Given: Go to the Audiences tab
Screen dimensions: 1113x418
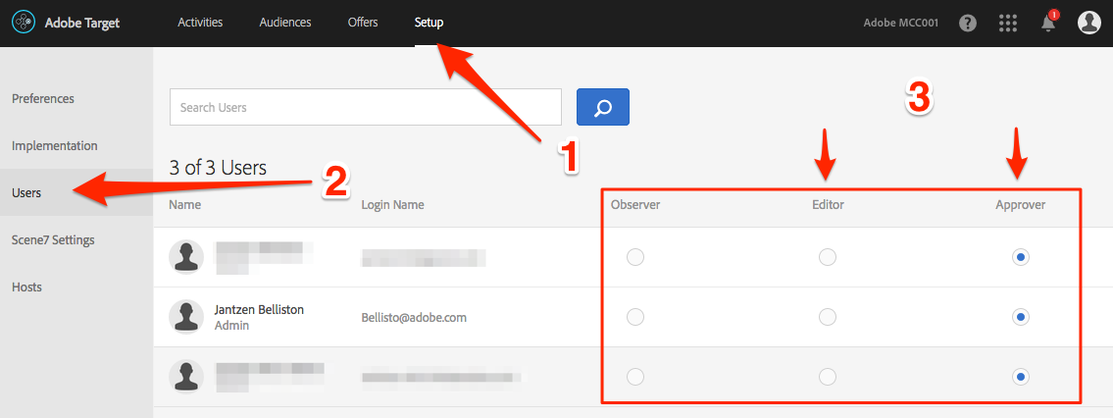Looking at the screenshot, I should 285,23.
